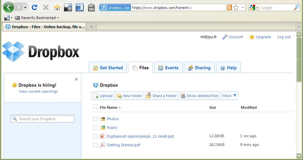The height and width of the screenshot is (160, 303).
Task: Click the PDF icon for Getting Started
Action: pos(102,145)
